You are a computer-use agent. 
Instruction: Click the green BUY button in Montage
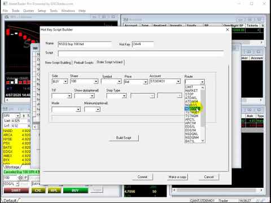[x=75, y=191]
